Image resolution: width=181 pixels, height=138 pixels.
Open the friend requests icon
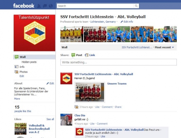(x=39, y=6)
